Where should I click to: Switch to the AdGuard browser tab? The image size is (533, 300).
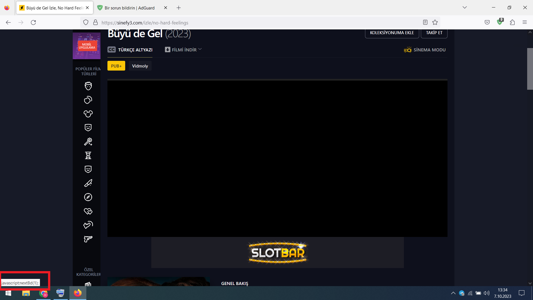[130, 8]
